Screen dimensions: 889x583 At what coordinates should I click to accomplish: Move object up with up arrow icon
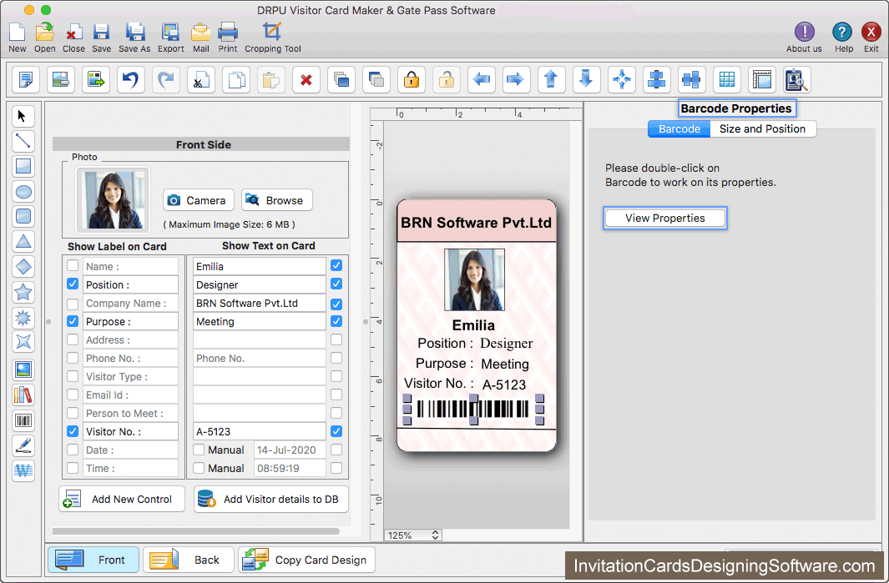pos(551,80)
